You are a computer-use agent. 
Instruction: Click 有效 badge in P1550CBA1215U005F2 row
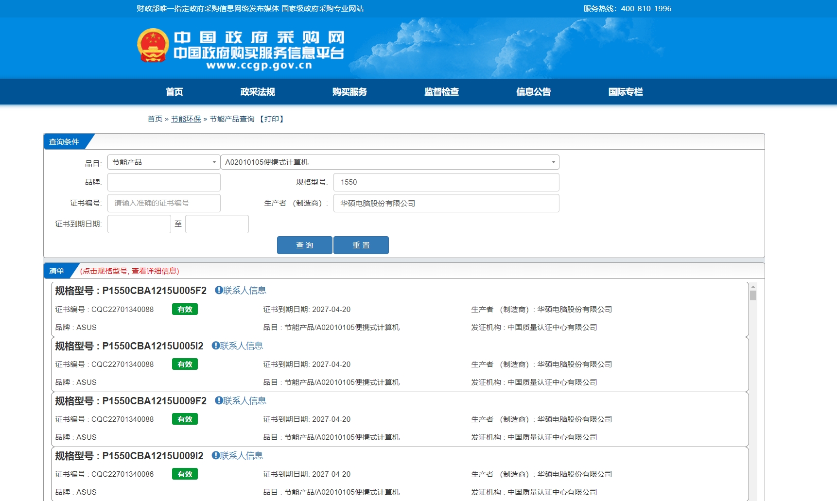[x=185, y=309]
